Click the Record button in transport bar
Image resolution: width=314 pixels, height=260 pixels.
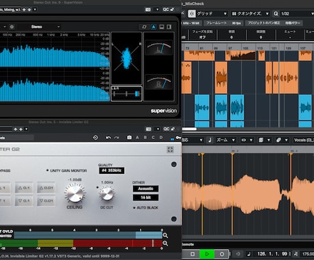pyautogui.click(x=222, y=254)
